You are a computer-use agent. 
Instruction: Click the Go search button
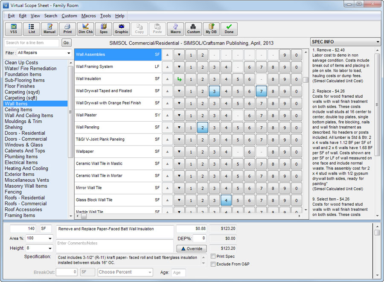[66, 43]
